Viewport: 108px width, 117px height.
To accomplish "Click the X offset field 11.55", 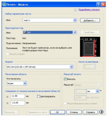I will click(18, 96).
